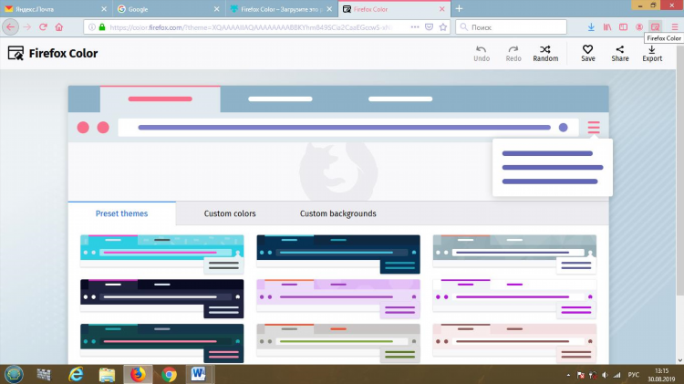Click the РУС language indicator
Image resolution: width=684 pixels, height=384 pixels.
click(x=634, y=375)
